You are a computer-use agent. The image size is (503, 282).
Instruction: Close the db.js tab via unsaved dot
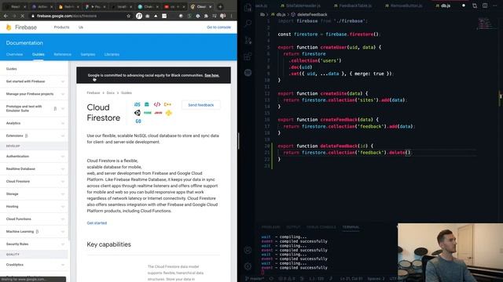point(463,5)
